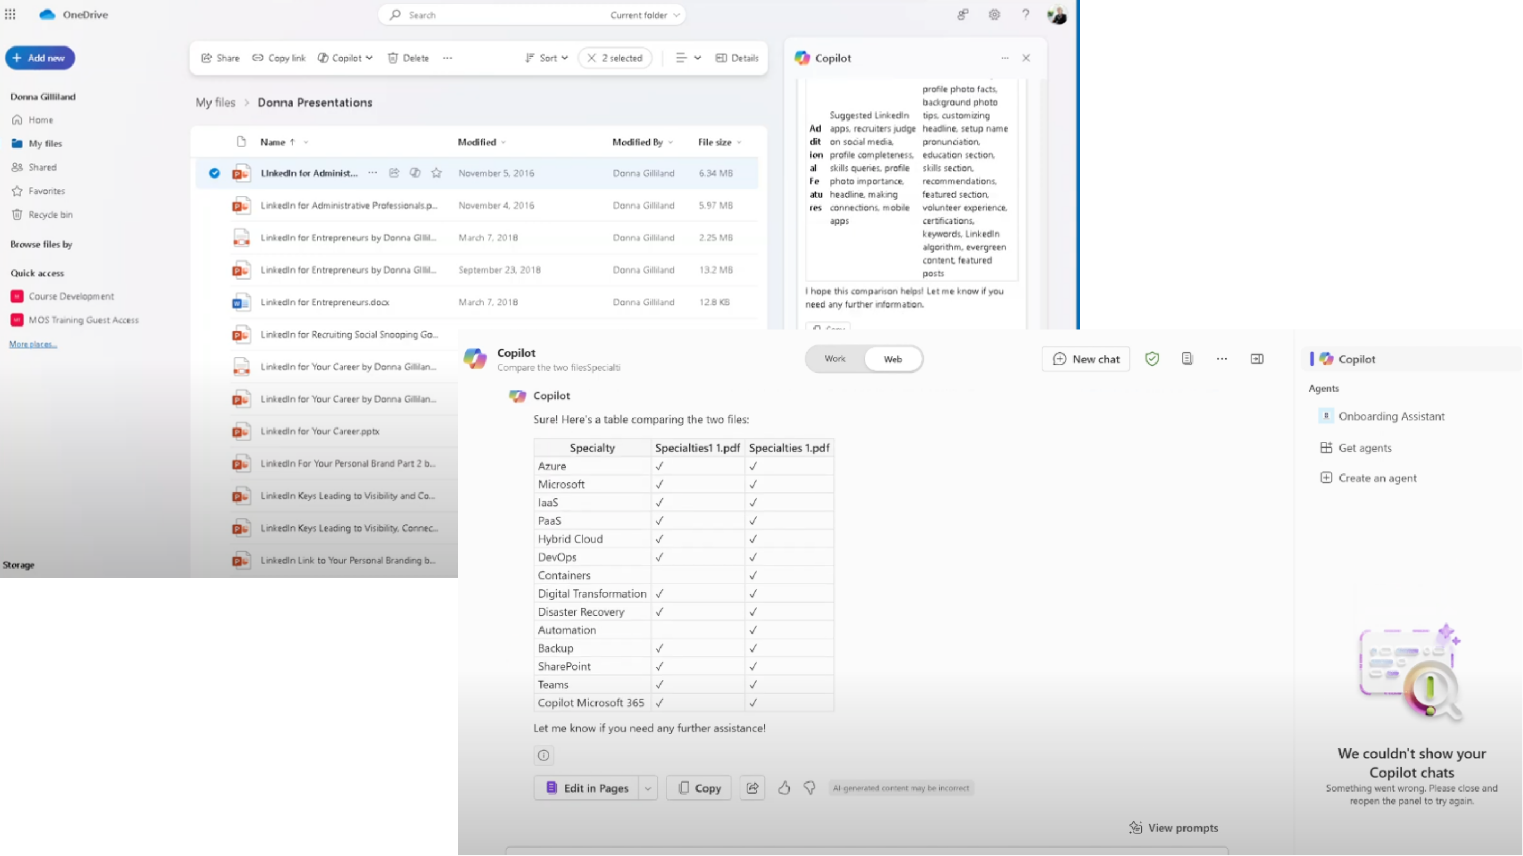Viewport: 1523px width, 856px height.
Task: Click Edit in Pages button
Action: (586, 788)
